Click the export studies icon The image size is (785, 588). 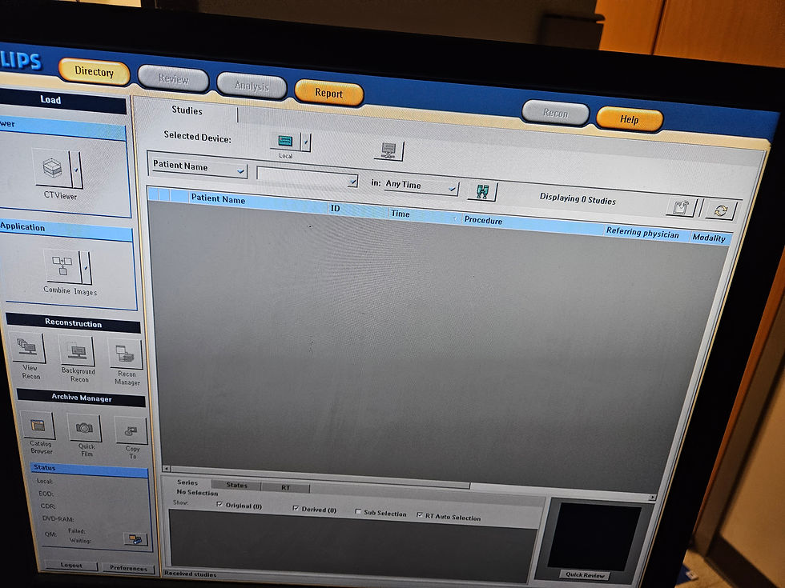(x=682, y=206)
